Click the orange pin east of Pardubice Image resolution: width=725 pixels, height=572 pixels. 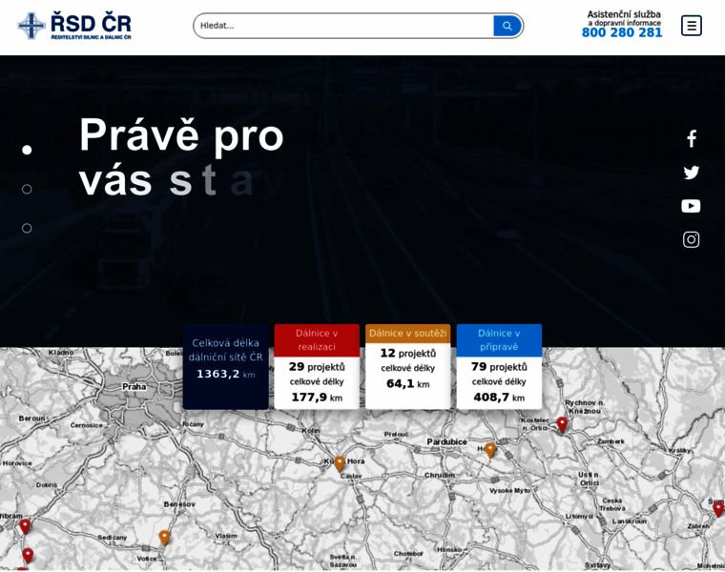click(490, 449)
